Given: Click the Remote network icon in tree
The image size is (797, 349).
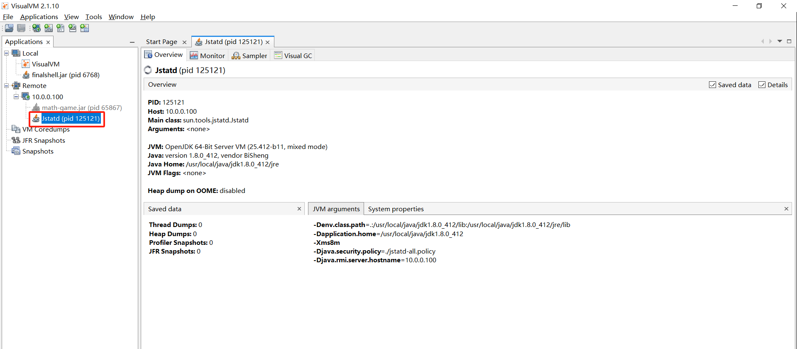Looking at the screenshot, I should 16,85.
